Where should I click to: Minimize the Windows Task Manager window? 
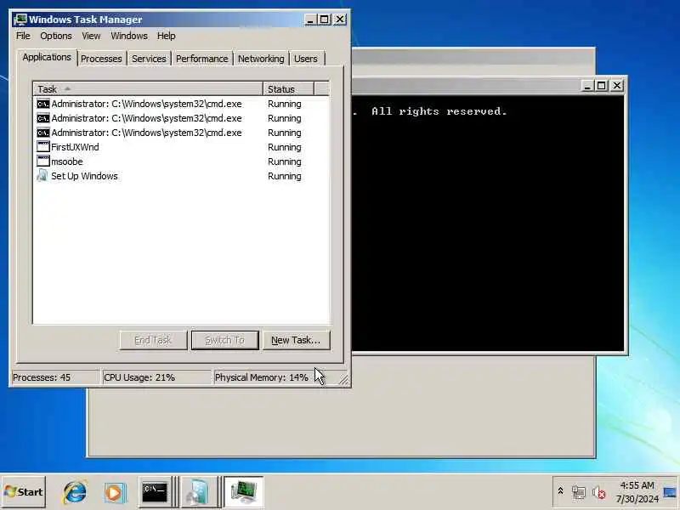pos(309,20)
